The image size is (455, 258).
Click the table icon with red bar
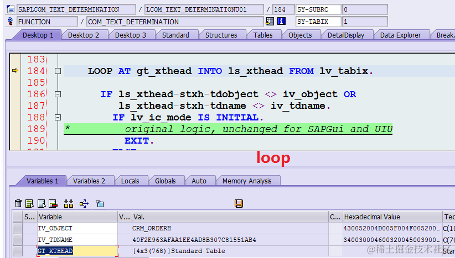point(53,203)
